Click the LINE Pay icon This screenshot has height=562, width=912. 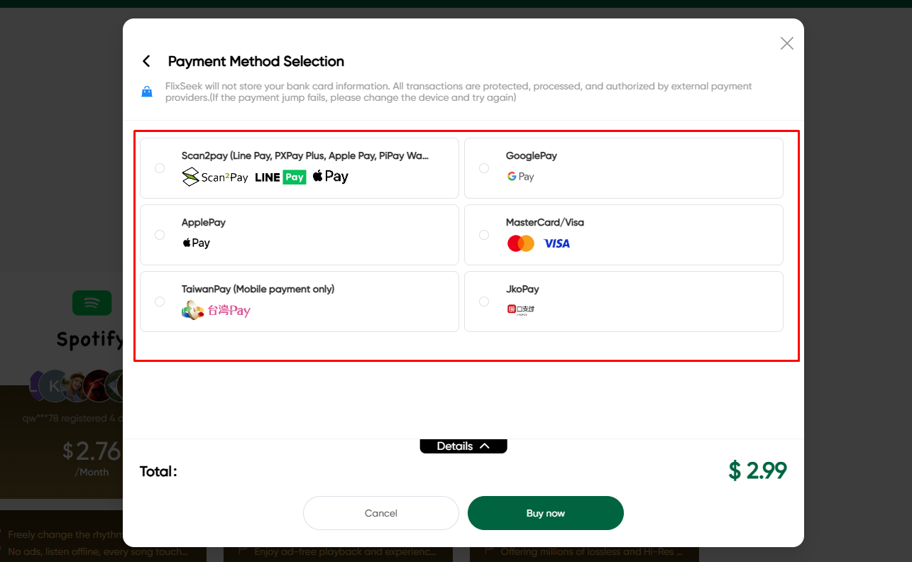coord(281,177)
